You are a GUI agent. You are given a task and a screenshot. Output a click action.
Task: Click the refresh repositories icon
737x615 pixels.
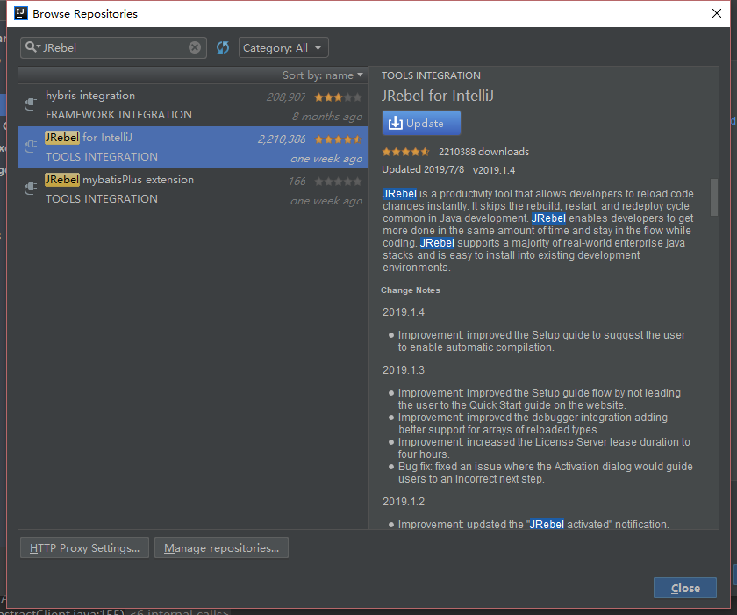(x=222, y=47)
